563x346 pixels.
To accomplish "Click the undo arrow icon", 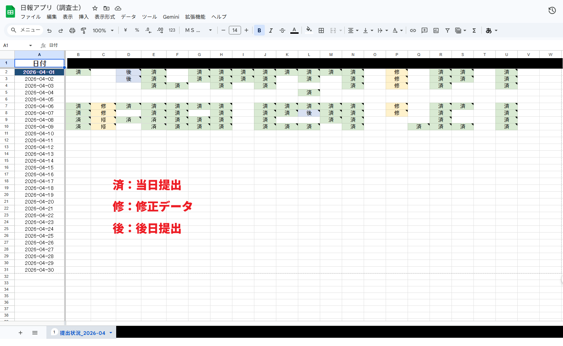I will [49, 31].
